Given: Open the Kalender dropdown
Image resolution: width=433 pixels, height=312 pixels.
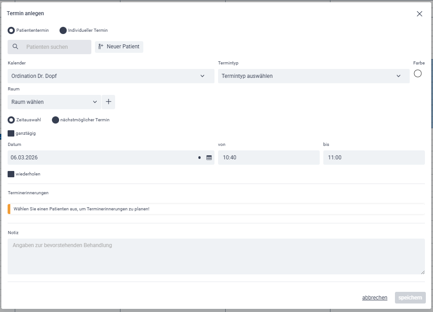Looking at the screenshot, I should pyautogui.click(x=111, y=76).
